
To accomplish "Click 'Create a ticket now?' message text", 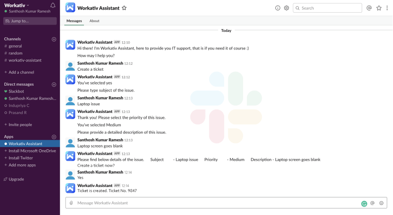I will point(96,166).
